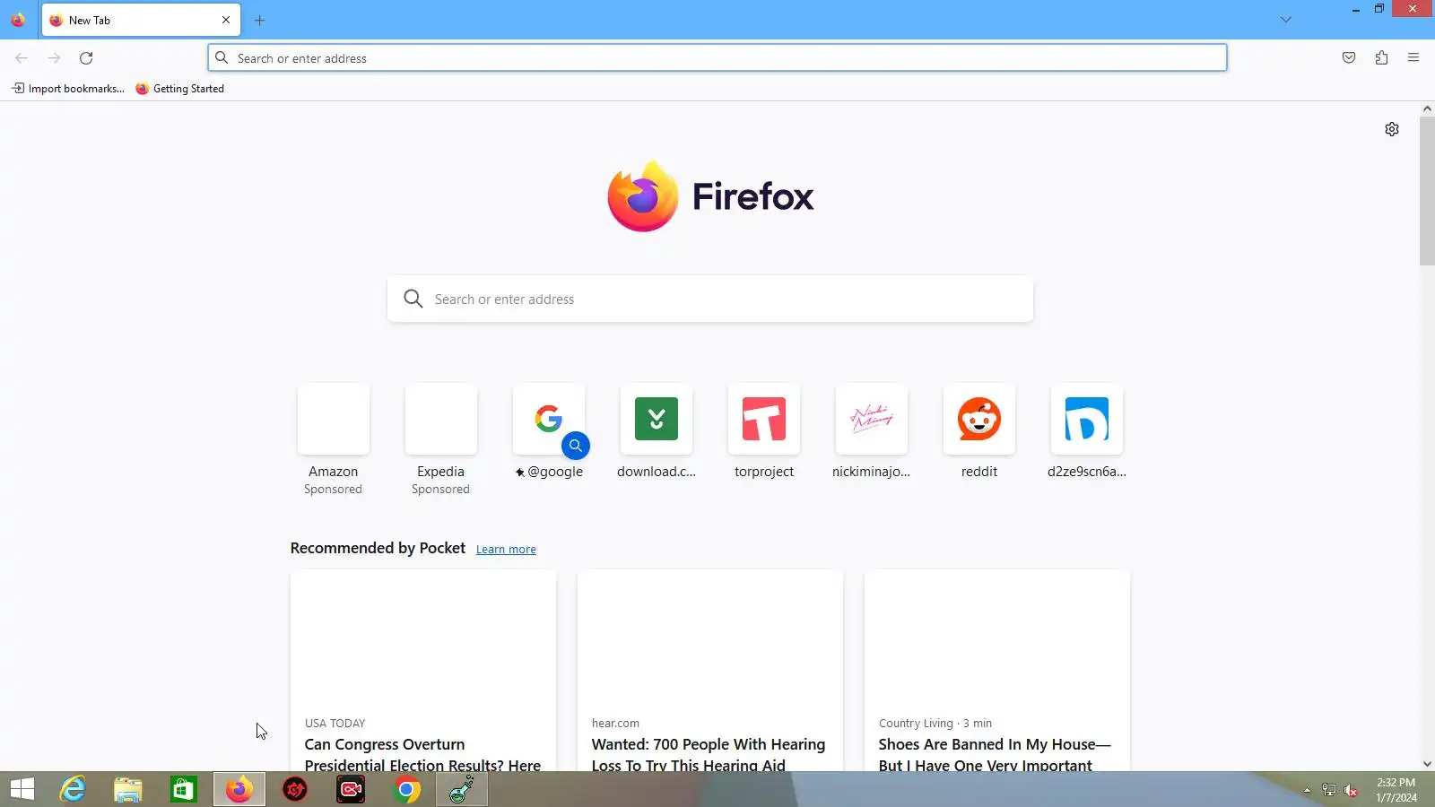The width and height of the screenshot is (1435, 807).
Task: Open the Windows Start menu
Action: point(22,789)
